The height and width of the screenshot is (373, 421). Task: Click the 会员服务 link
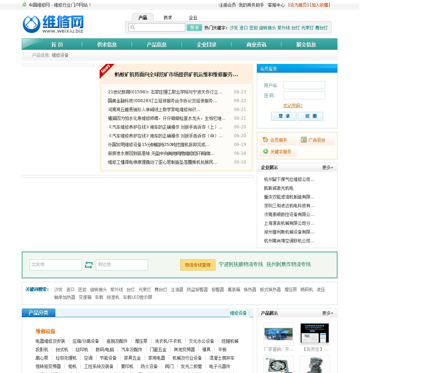coord(279,140)
